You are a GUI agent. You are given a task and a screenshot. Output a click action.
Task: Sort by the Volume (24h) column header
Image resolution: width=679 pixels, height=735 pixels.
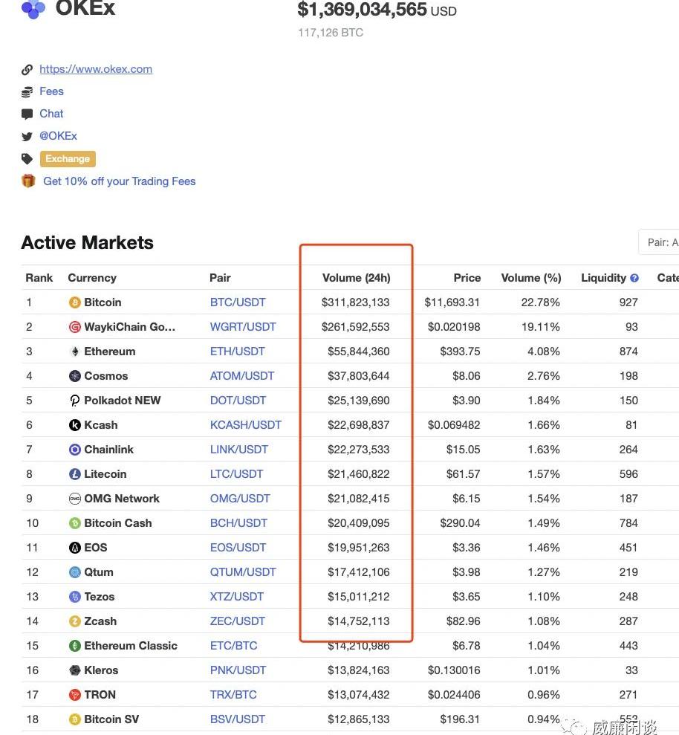pos(357,278)
